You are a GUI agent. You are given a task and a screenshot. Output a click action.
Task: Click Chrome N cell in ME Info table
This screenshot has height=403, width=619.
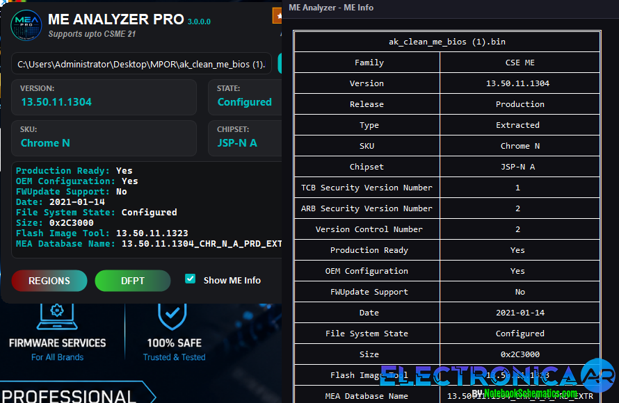pos(520,146)
